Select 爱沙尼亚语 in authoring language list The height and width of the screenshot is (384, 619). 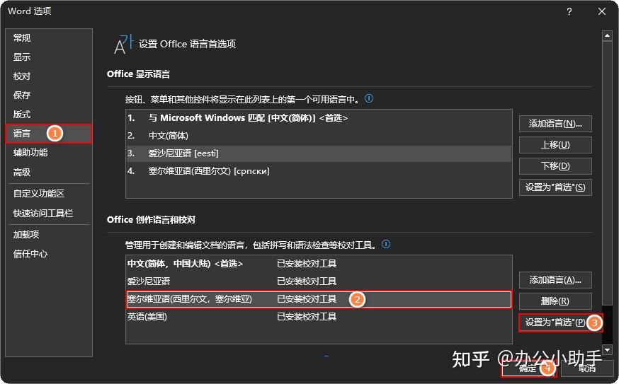pos(319,281)
